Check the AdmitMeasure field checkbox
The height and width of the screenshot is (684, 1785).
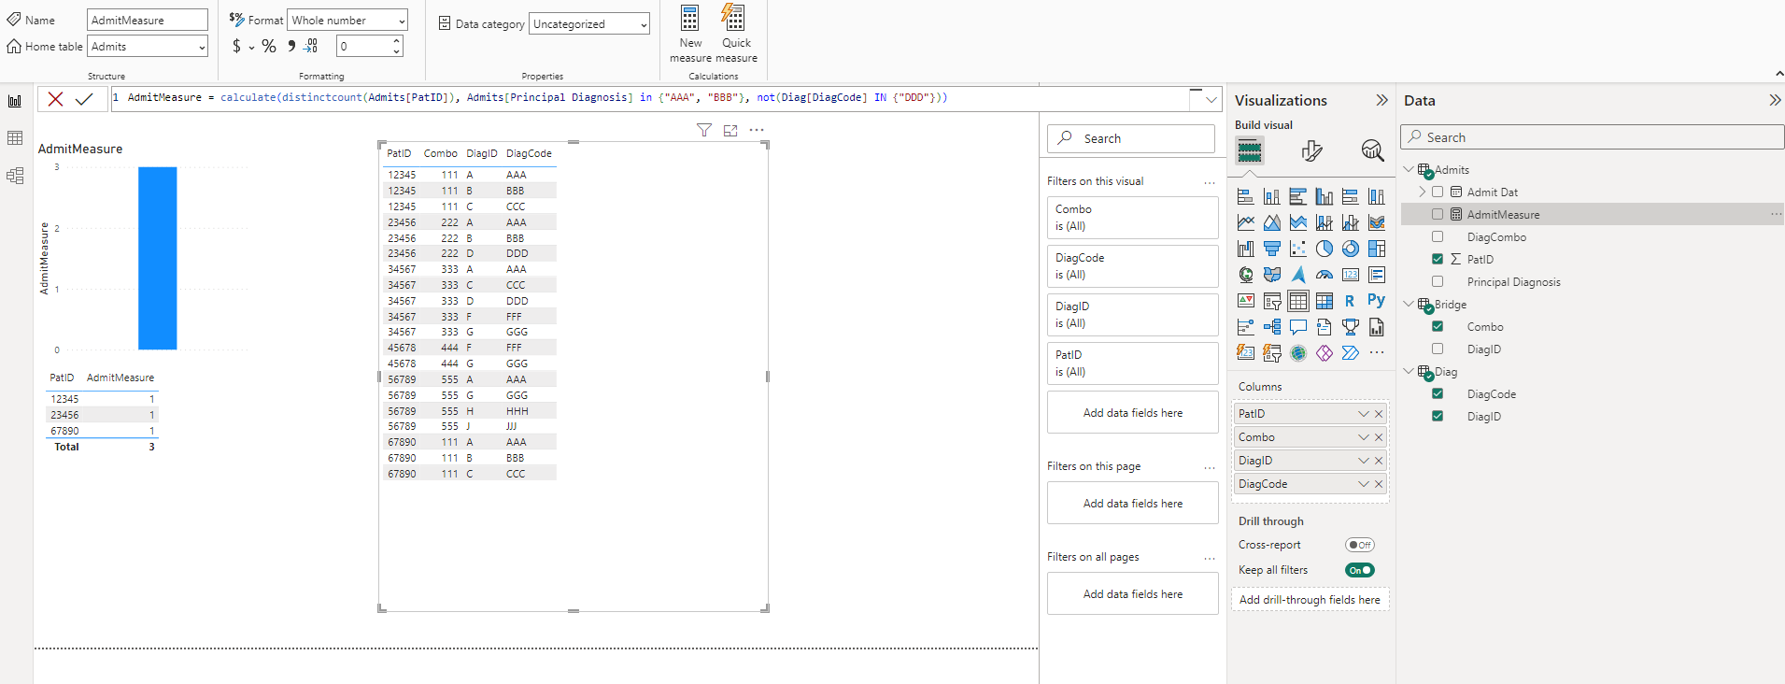1438,214
